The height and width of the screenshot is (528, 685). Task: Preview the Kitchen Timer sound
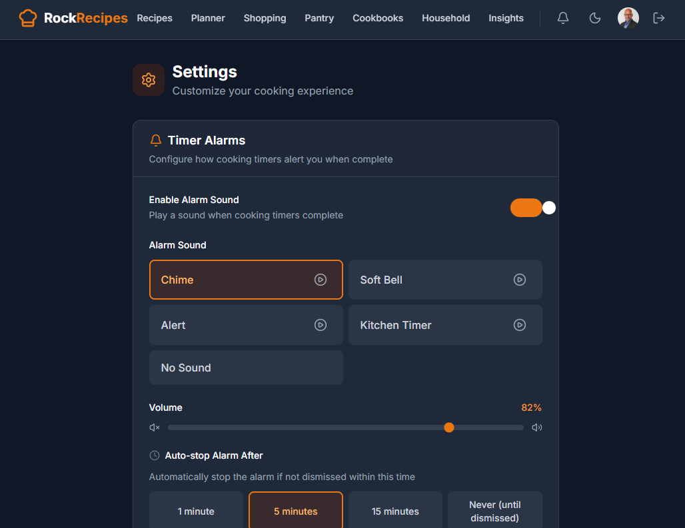click(x=520, y=325)
